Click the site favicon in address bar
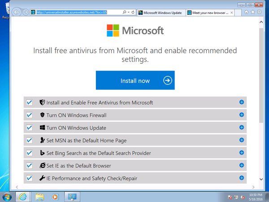The width and height of the screenshot is (269, 202). click(33, 12)
